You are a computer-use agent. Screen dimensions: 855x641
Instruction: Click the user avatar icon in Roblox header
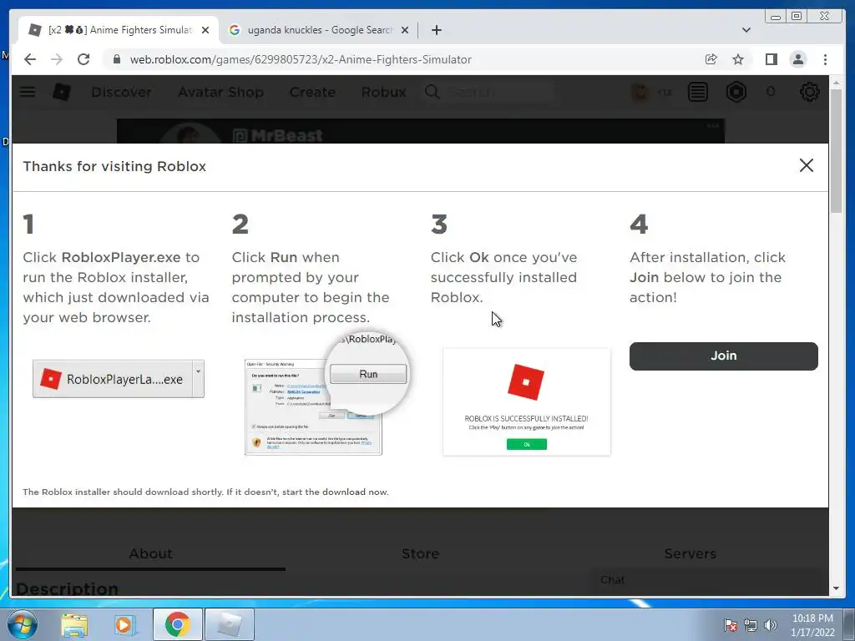pyautogui.click(x=640, y=92)
